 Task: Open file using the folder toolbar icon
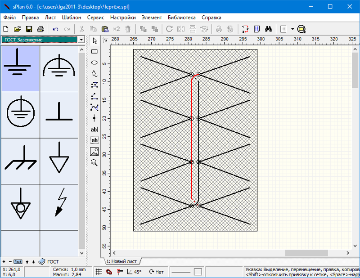pos(18,29)
